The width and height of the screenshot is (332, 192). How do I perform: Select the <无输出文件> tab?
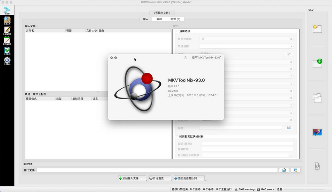coord(162,13)
